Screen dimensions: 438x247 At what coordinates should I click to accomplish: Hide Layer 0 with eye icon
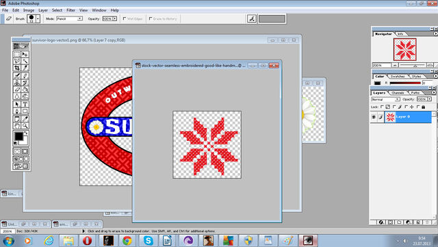pyautogui.click(x=374, y=117)
